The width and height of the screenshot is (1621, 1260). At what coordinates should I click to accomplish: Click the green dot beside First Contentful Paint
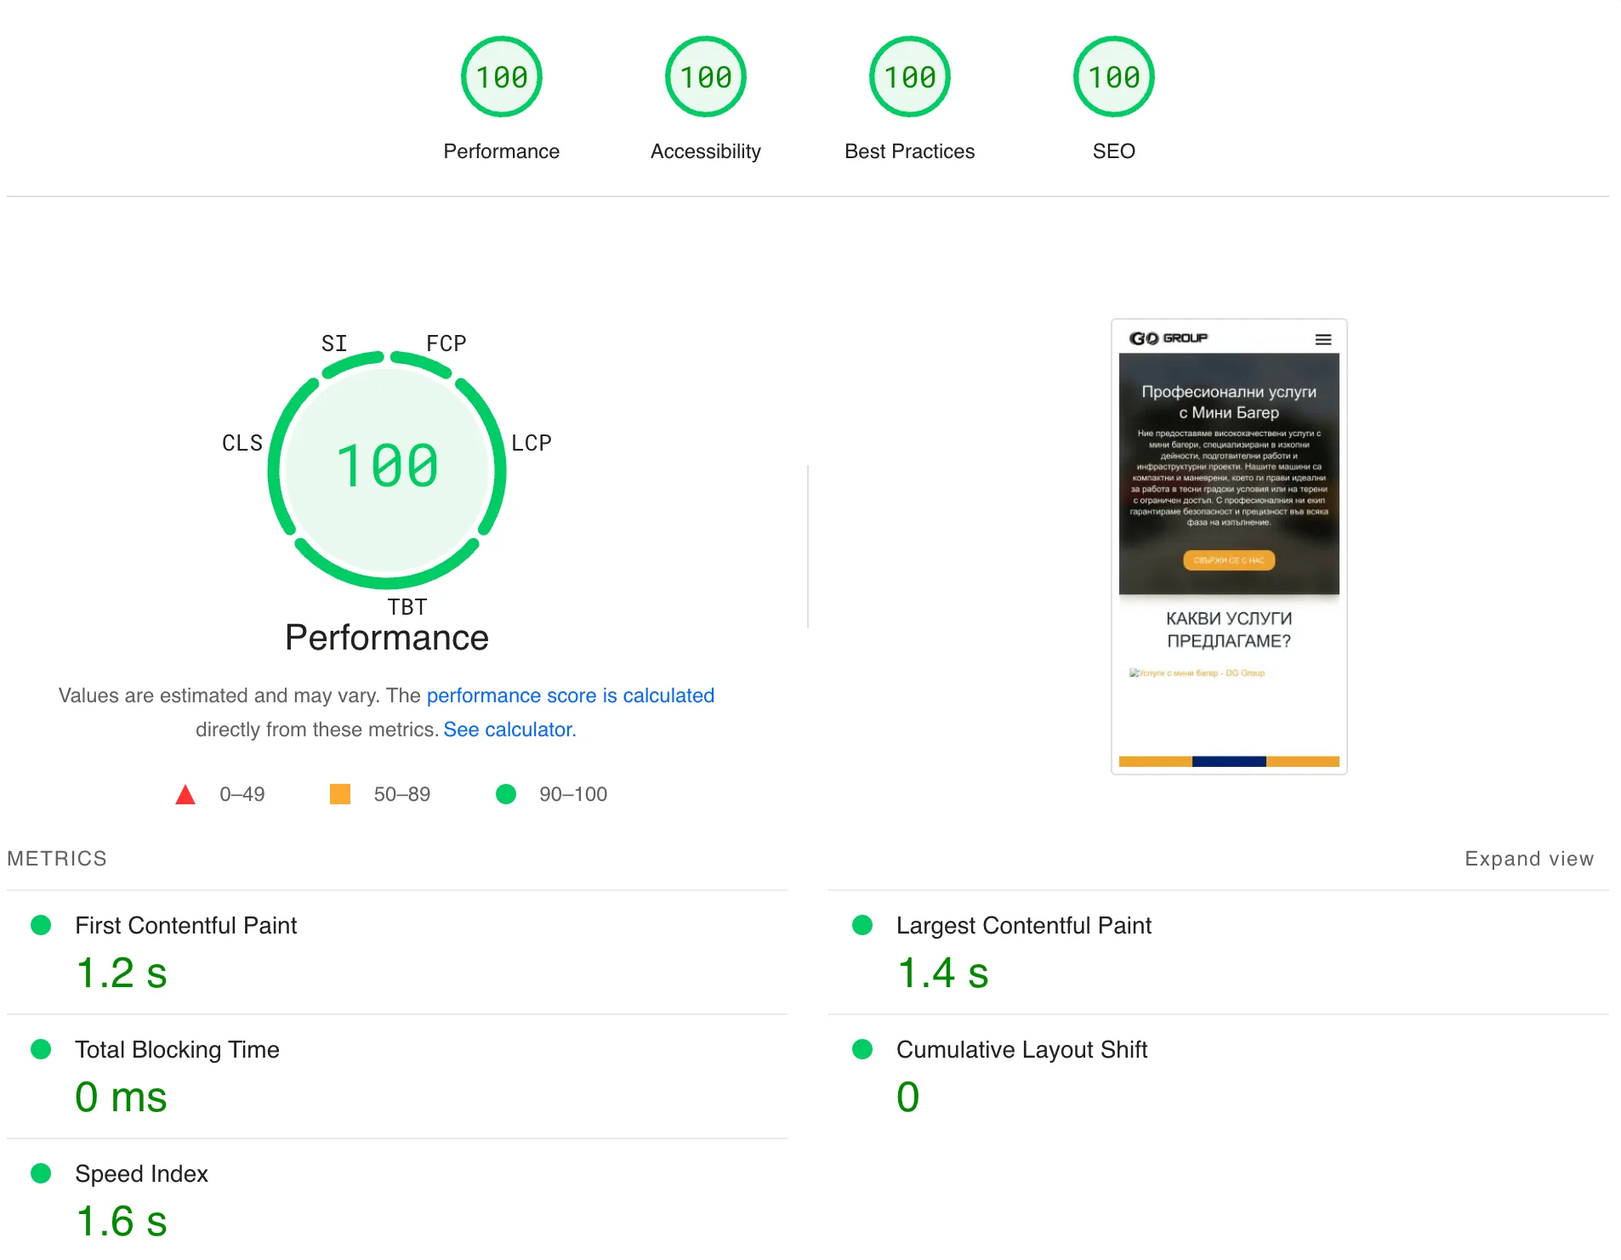click(x=40, y=924)
